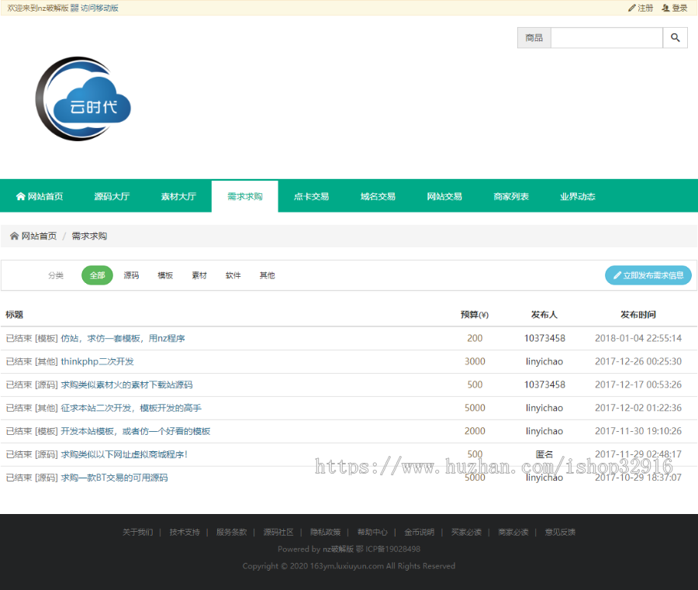This screenshot has height=590, width=698.
Task: Click the 帮助中心 footer link
Action: click(372, 533)
